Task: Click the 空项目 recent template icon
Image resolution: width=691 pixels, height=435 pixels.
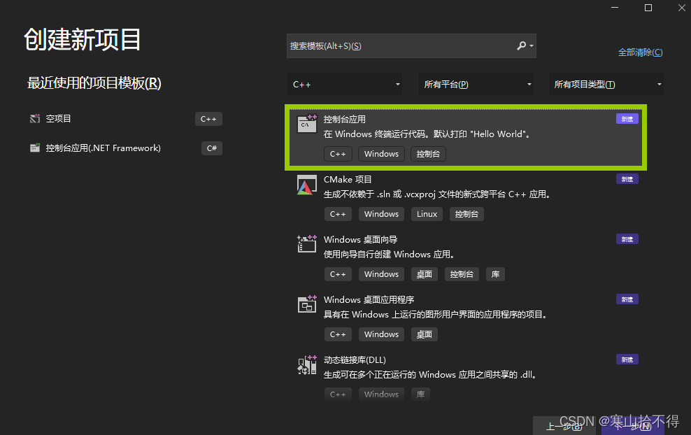Action: (35, 119)
